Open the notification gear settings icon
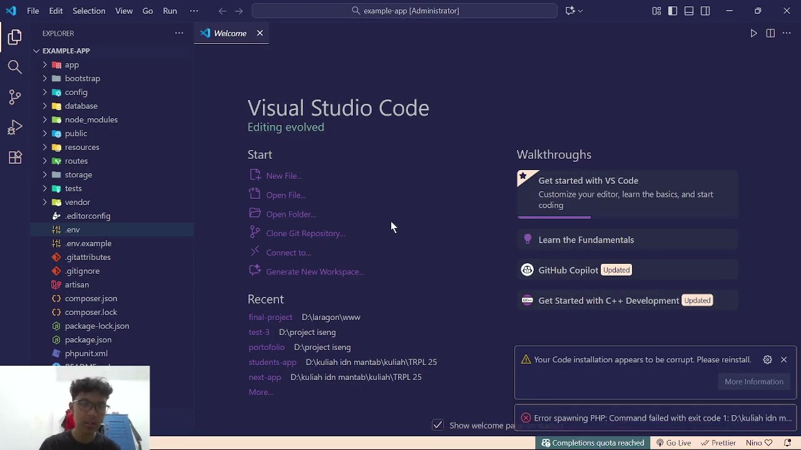The height and width of the screenshot is (450, 801). pos(767,359)
